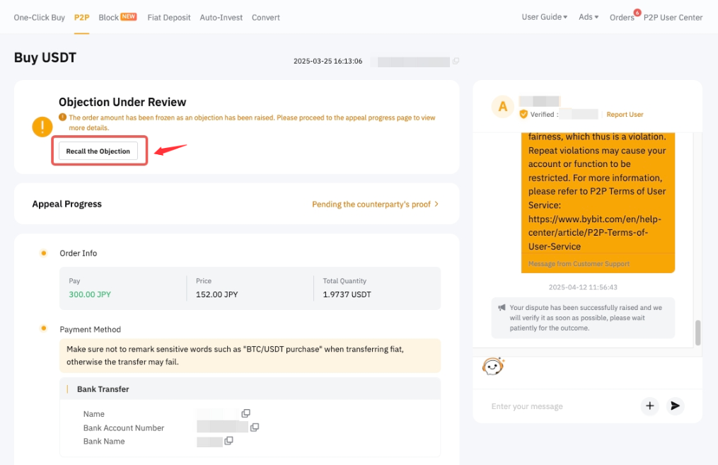Image resolution: width=718 pixels, height=465 pixels.
Task: Click Recall the Objection button
Action: (98, 151)
